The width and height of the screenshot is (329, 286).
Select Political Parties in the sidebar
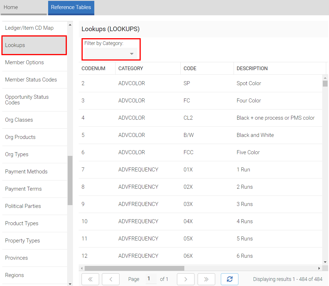(23, 206)
